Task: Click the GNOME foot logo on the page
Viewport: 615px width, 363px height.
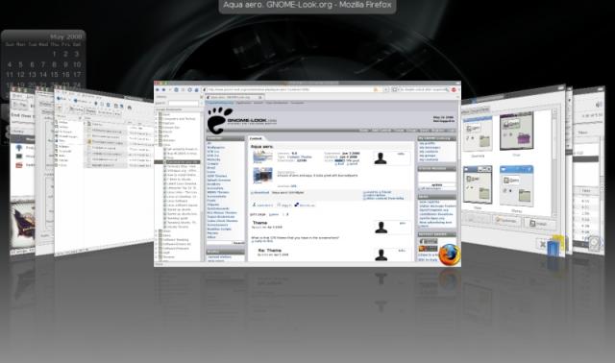Action: pos(219,120)
